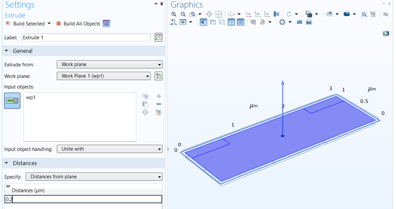
Task: Click the Transparency cylinders icon
Action: tap(309, 14)
